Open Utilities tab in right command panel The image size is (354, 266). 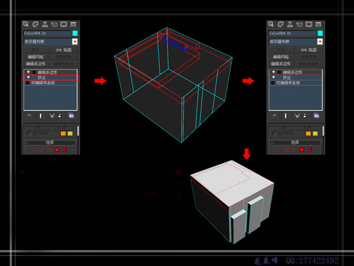click(317, 25)
